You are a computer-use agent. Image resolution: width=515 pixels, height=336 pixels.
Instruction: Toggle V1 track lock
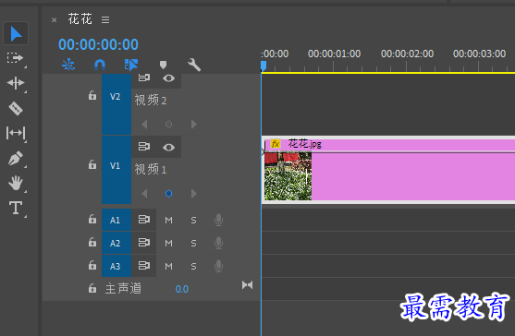click(92, 164)
